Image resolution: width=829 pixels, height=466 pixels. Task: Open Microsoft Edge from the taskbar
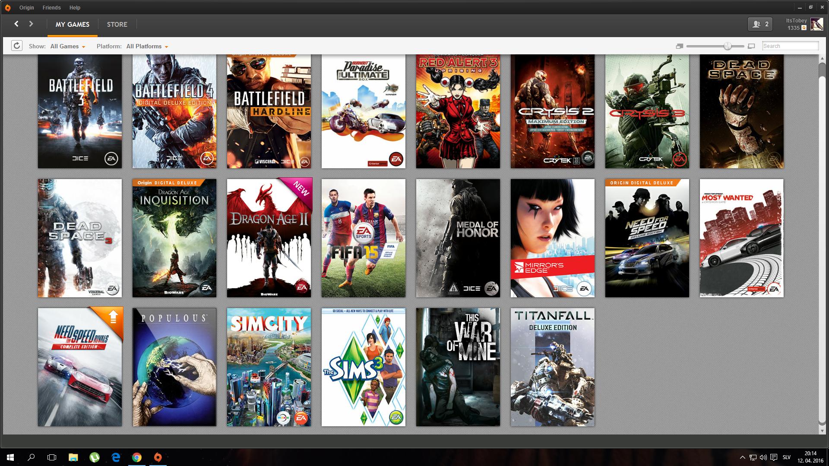(x=115, y=457)
